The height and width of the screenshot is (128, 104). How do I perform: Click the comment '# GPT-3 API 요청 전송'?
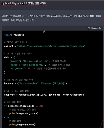pyautogui.click(x=16, y=91)
